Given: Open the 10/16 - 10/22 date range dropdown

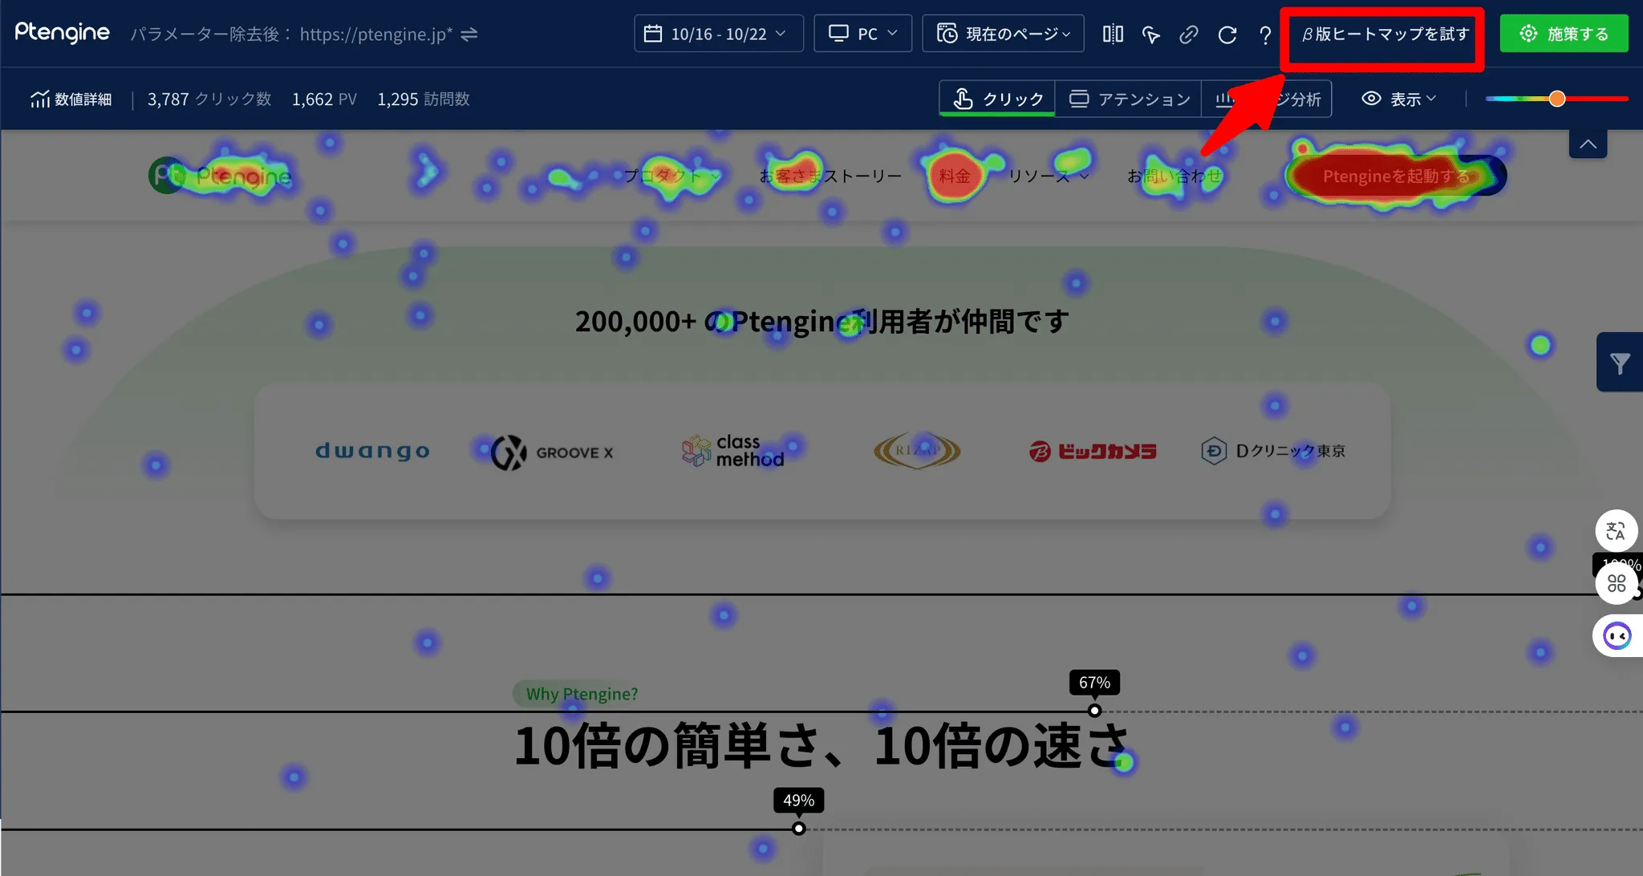Looking at the screenshot, I should 717,33.
